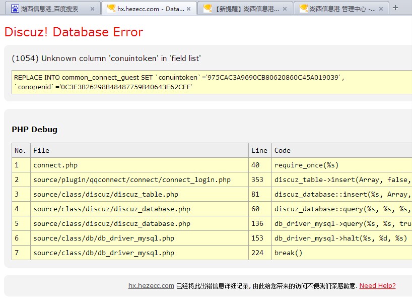Click the favicon on the 【新提醒】 tab
412x299 pixels.
pos(207,9)
